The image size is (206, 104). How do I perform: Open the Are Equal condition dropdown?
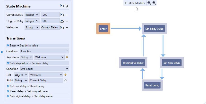pos(45,69)
